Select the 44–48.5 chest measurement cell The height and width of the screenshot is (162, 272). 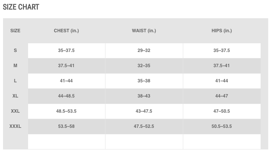point(66,96)
